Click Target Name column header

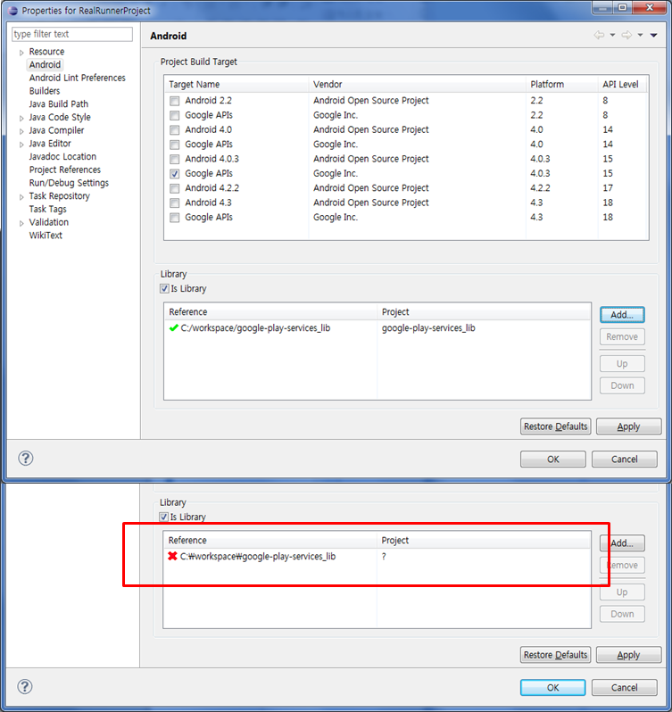point(236,85)
